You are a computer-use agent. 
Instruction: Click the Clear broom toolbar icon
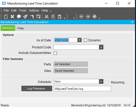[25, 17]
